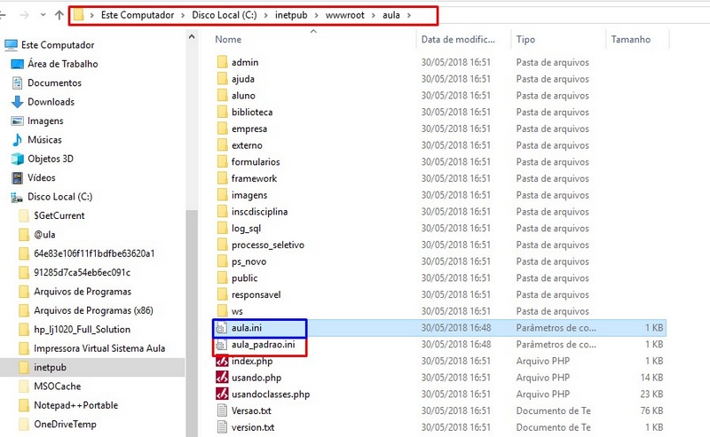710x437 pixels.
Task: Select Arquivos de Programas (x86) in tree
Action: [93, 311]
